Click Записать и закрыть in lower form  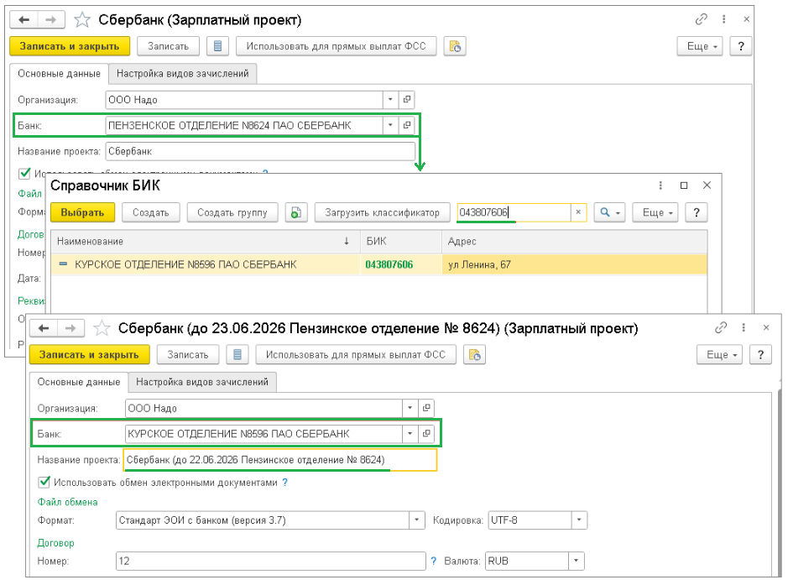89,355
